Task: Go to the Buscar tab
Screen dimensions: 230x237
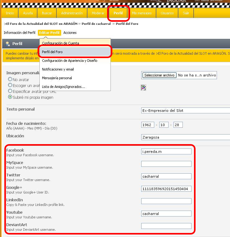Action: coord(47,13)
